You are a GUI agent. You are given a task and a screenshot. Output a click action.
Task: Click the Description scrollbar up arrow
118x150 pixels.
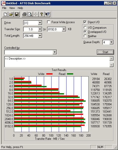click(112, 59)
